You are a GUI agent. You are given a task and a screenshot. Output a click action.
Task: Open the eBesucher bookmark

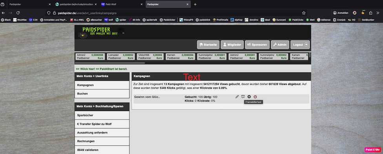(94, 20)
